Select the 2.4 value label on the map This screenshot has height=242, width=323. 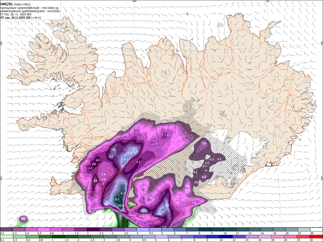90,168
